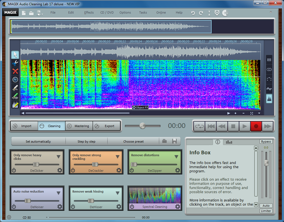This screenshot has height=222, width=284.
Task: Click the dotted rotate icon on right panel
Action: (269, 79)
